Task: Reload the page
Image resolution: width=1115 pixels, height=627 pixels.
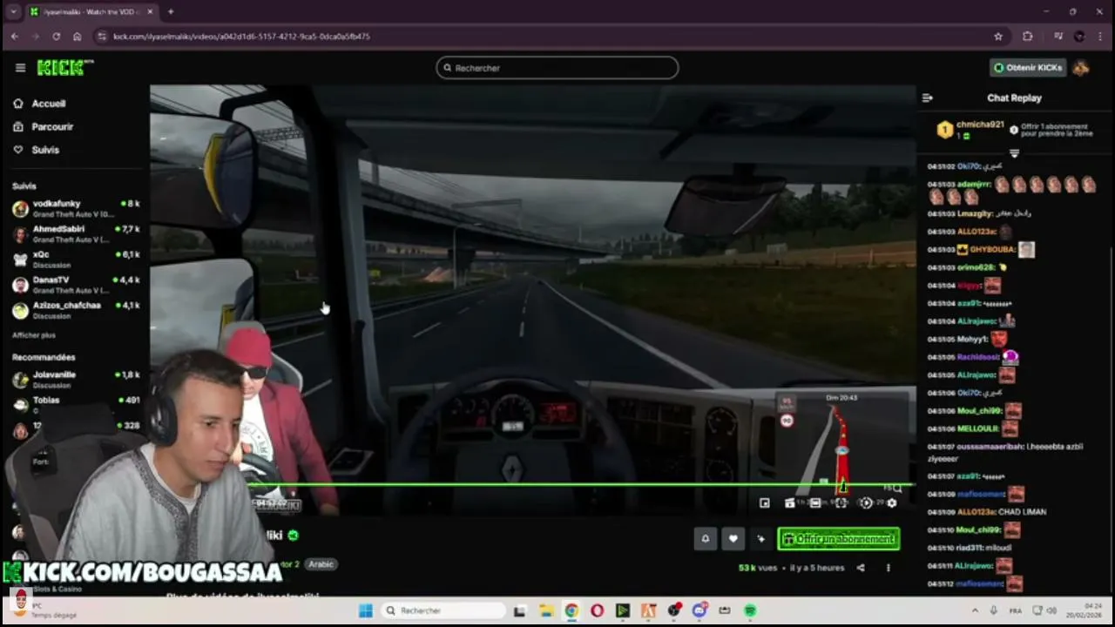Action: 57,37
